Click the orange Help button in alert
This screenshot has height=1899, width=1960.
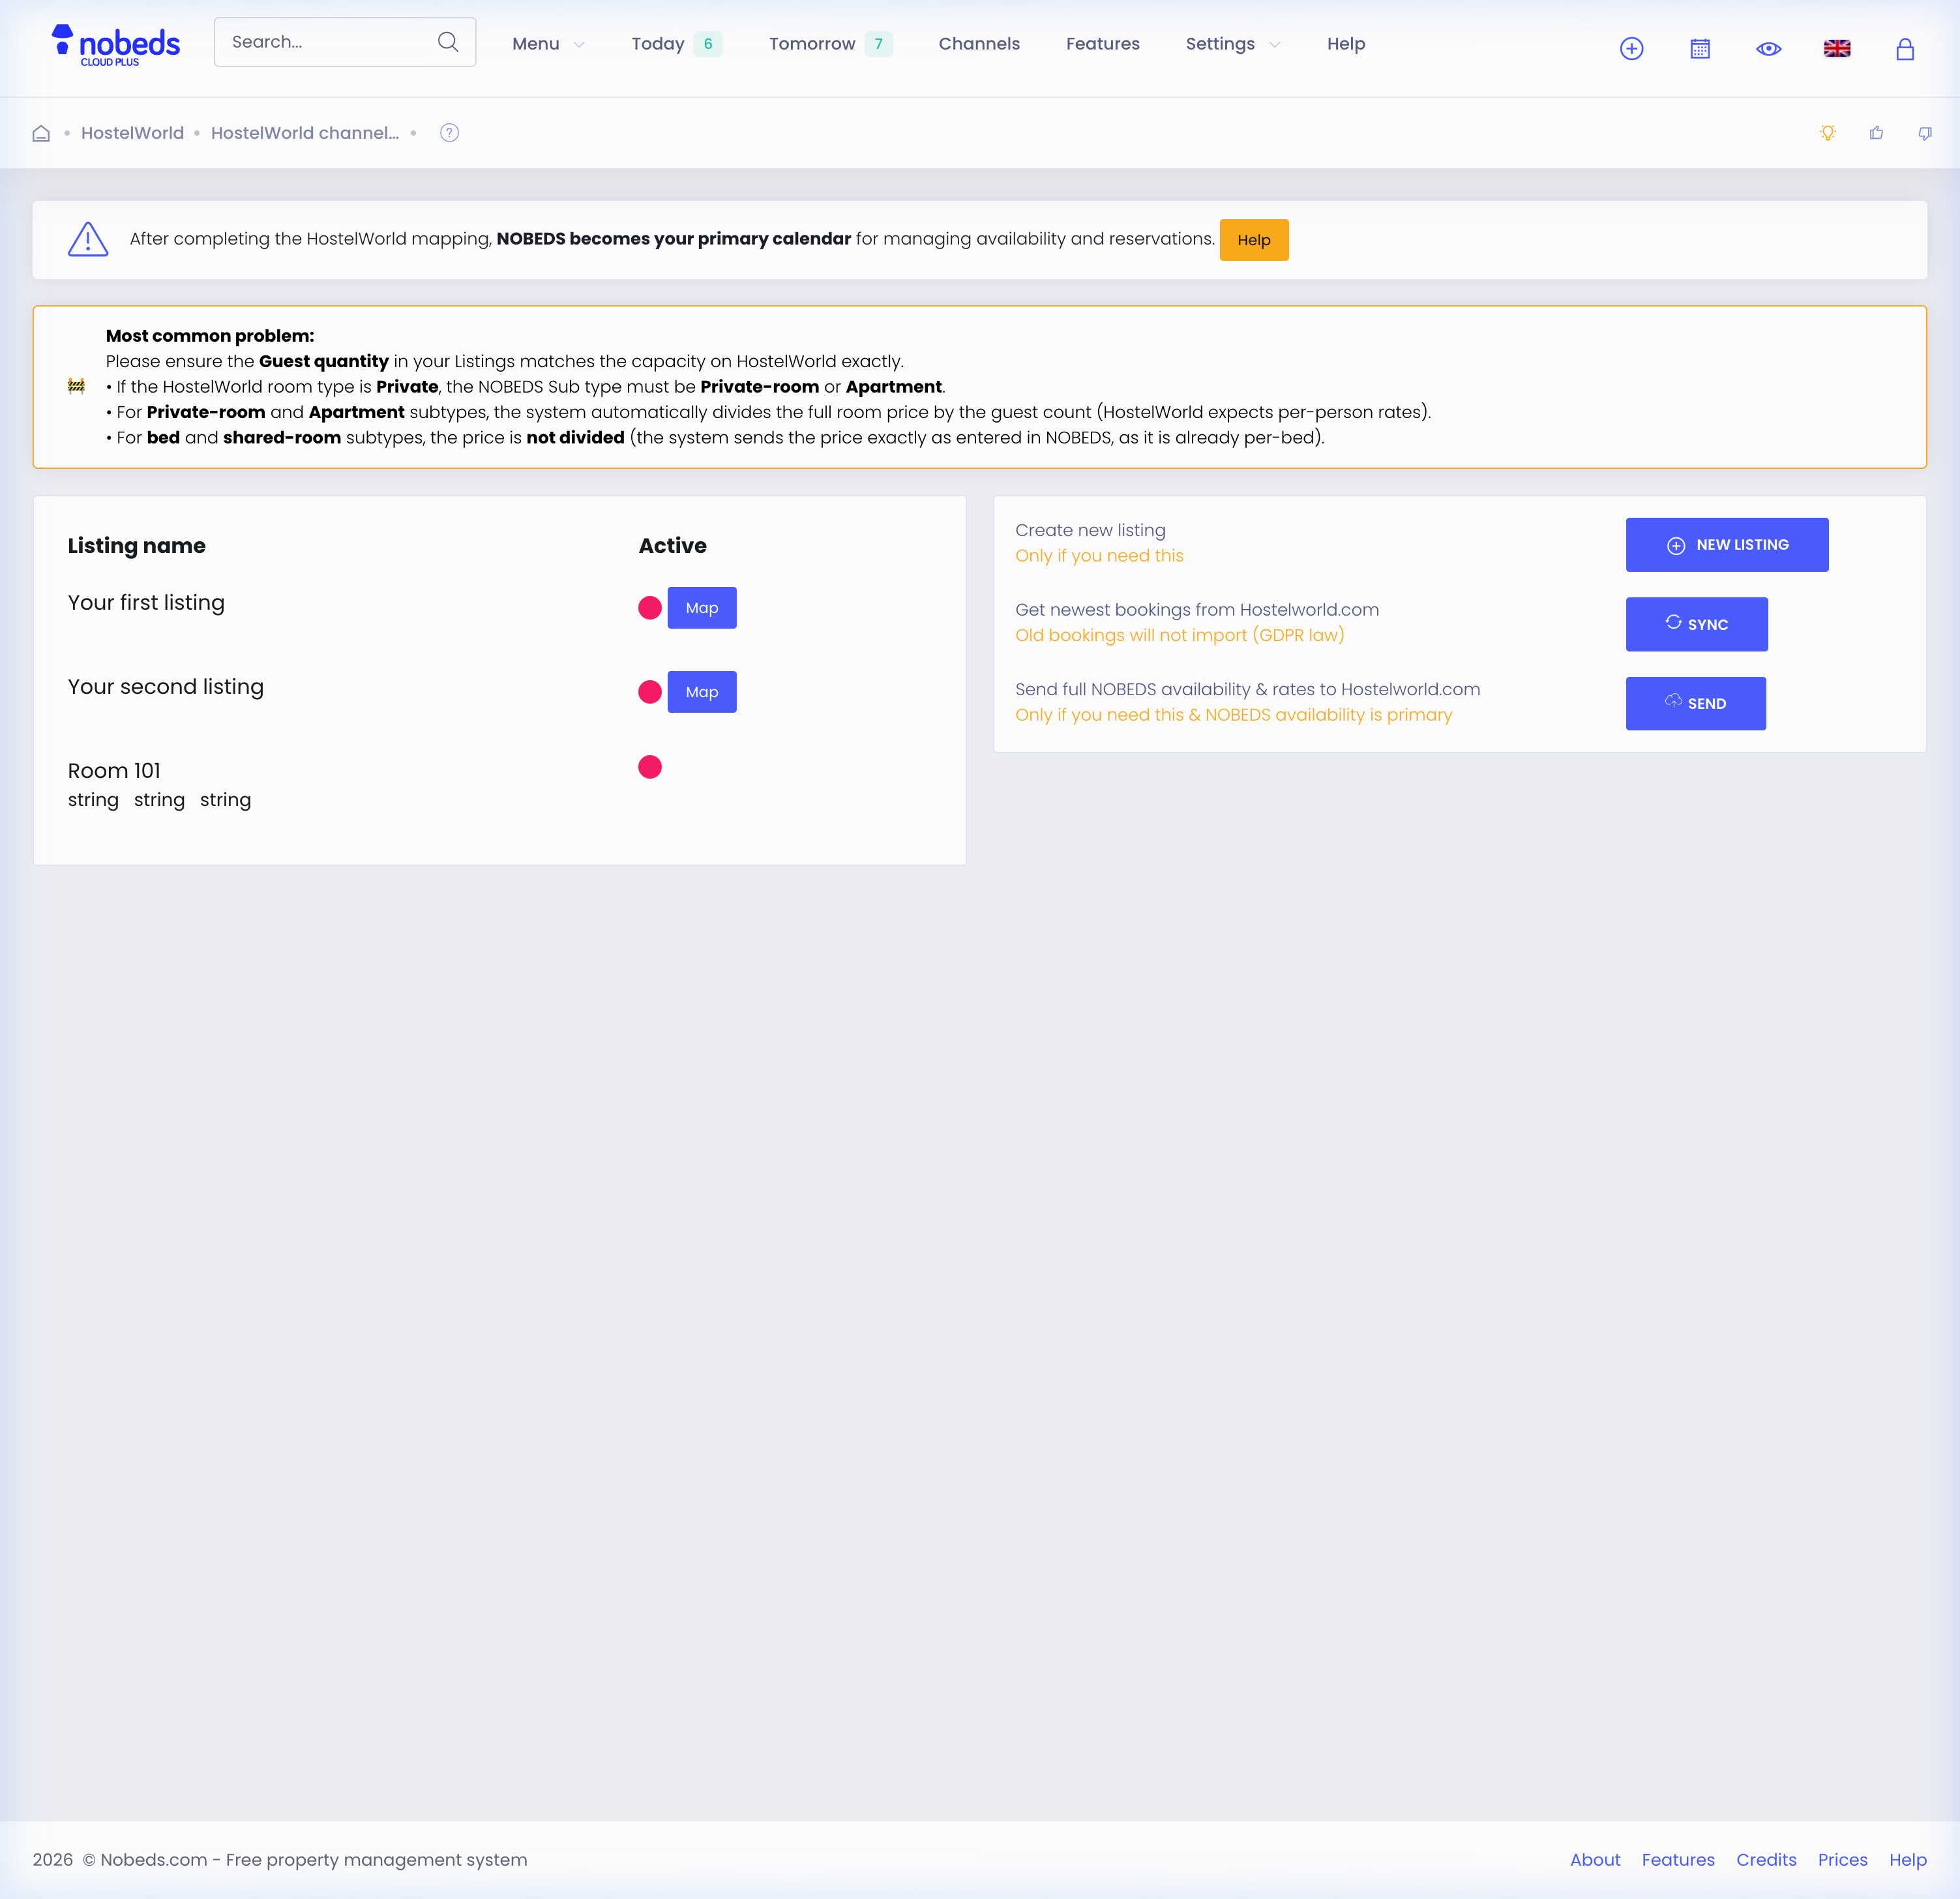pos(1254,240)
